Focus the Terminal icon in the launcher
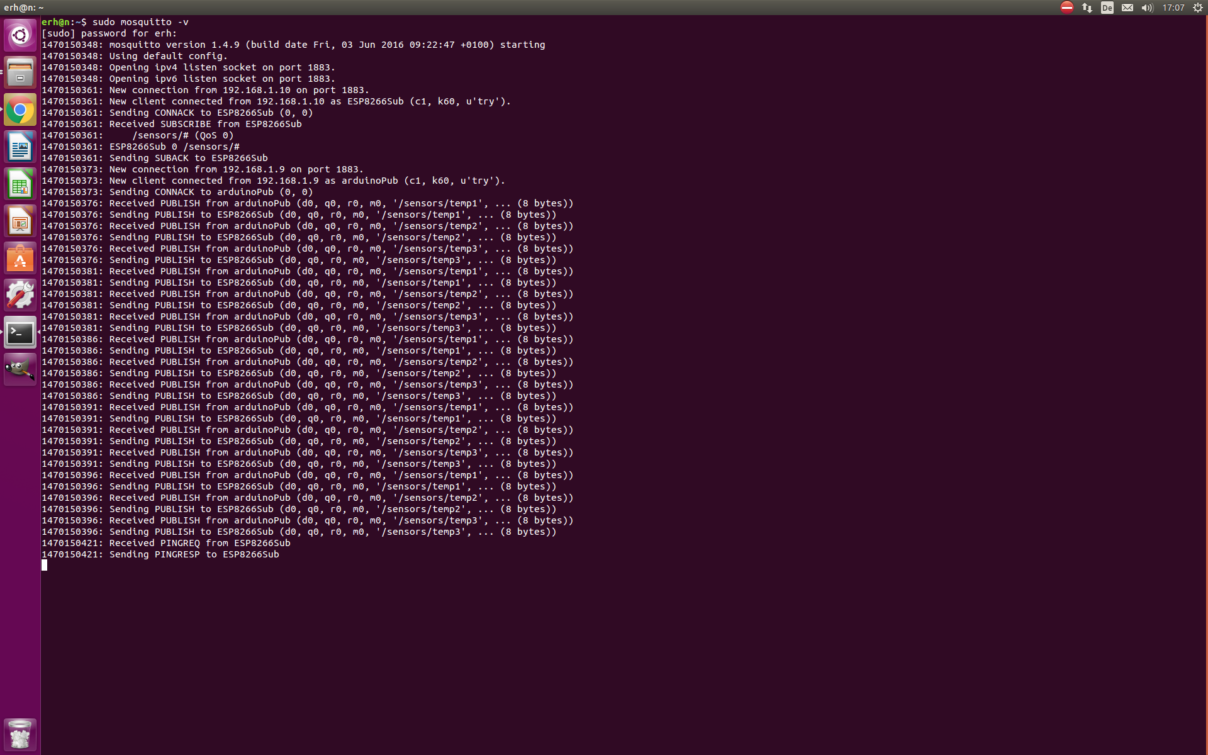Screen dimensions: 1208x755 point(20,333)
